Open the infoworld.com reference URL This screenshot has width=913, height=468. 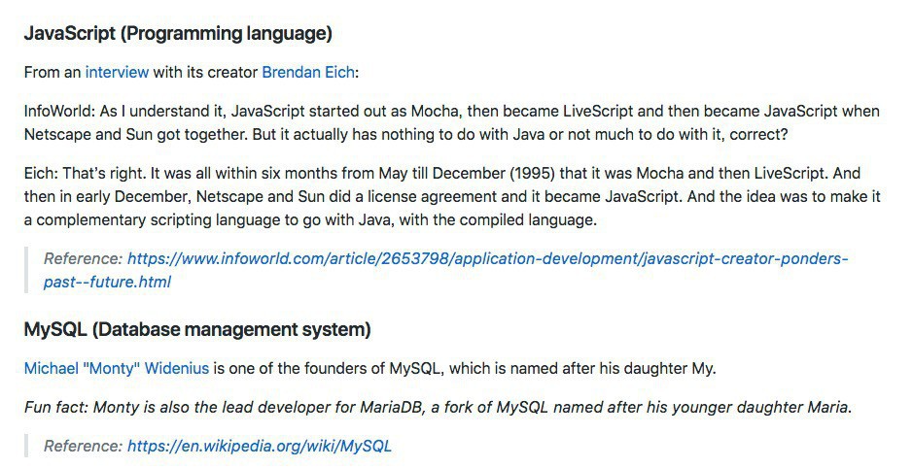pyautogui.click(x=486, y=259)
